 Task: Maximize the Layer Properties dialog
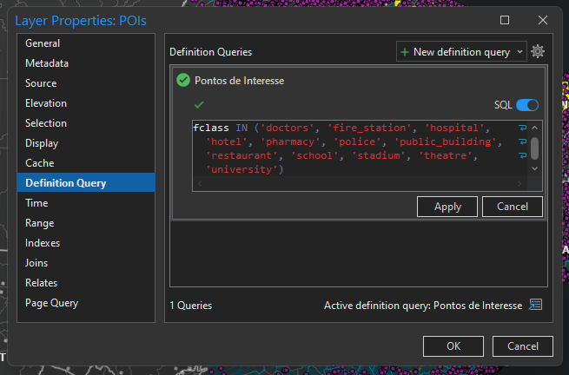click(505, 19)
